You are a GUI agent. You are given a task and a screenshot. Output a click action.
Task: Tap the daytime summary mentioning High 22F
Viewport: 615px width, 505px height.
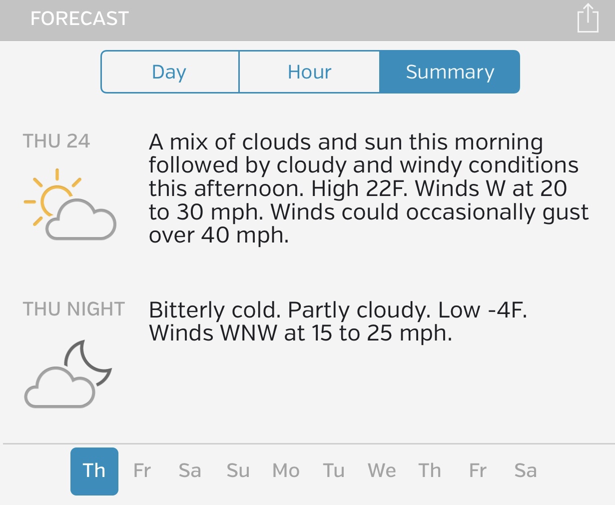point(368,188)
